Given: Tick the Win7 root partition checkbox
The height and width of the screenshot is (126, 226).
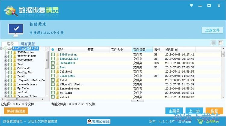Looking at the screenshot, I should (6, 48).
